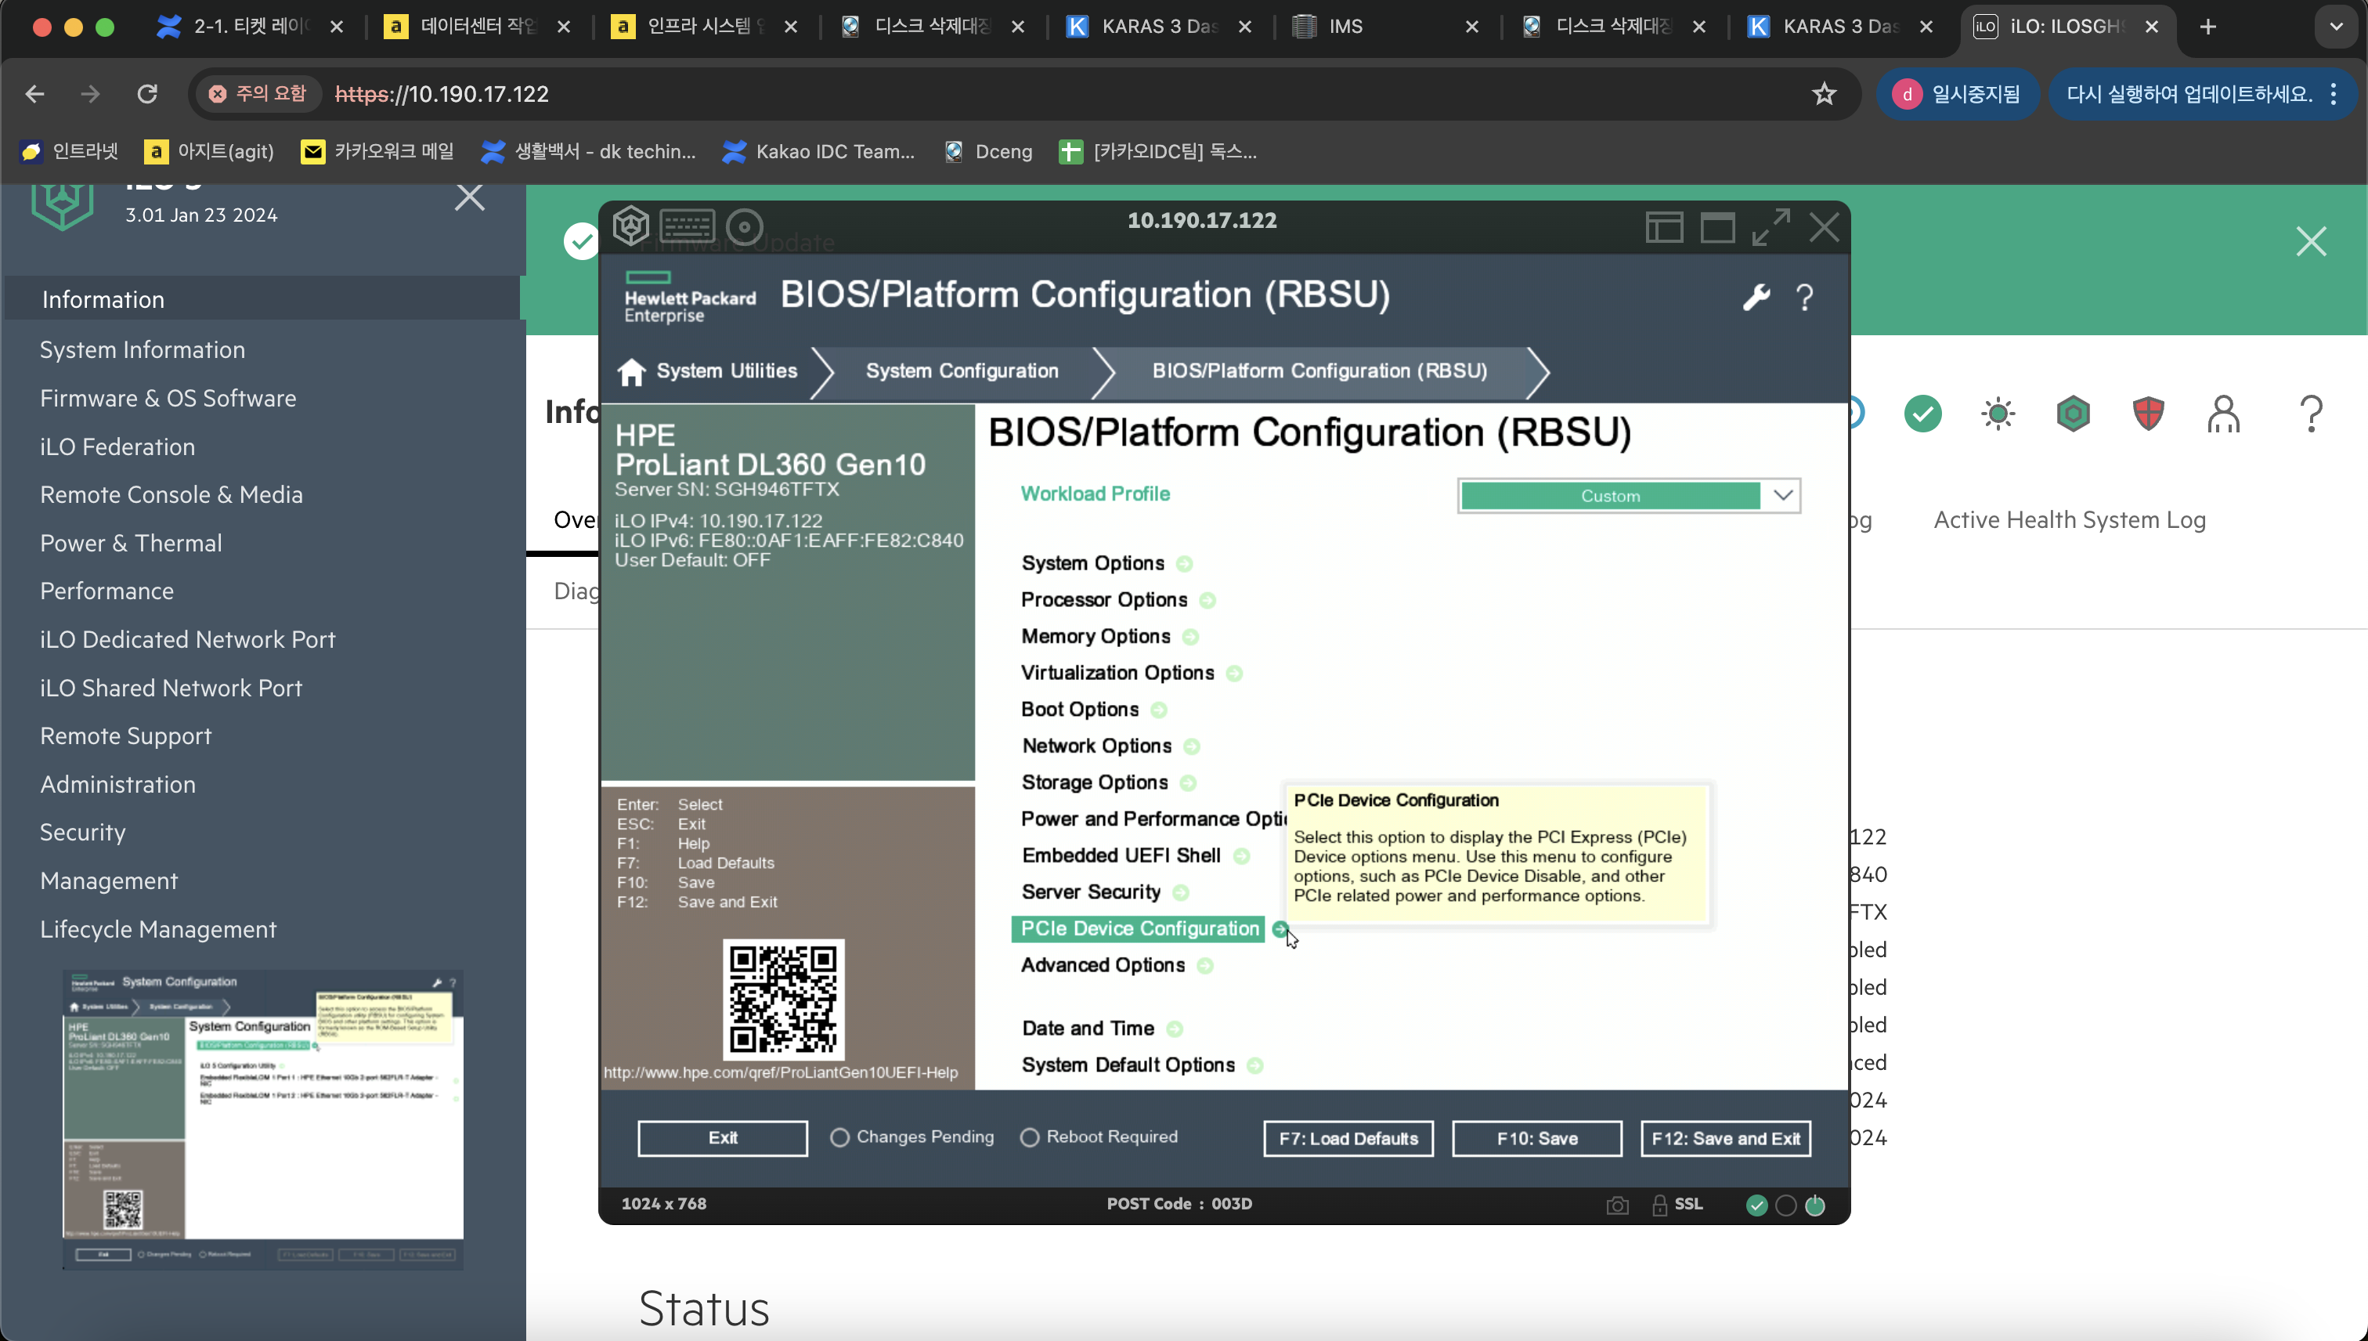Open Embedded UEFI Shell option
The height and width of the screenshot is (1341, 2368).
pyautogui.click(x=1121, y=855)
